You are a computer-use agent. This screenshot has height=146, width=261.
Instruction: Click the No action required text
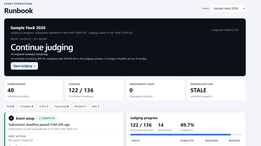(x=20, y=140)
